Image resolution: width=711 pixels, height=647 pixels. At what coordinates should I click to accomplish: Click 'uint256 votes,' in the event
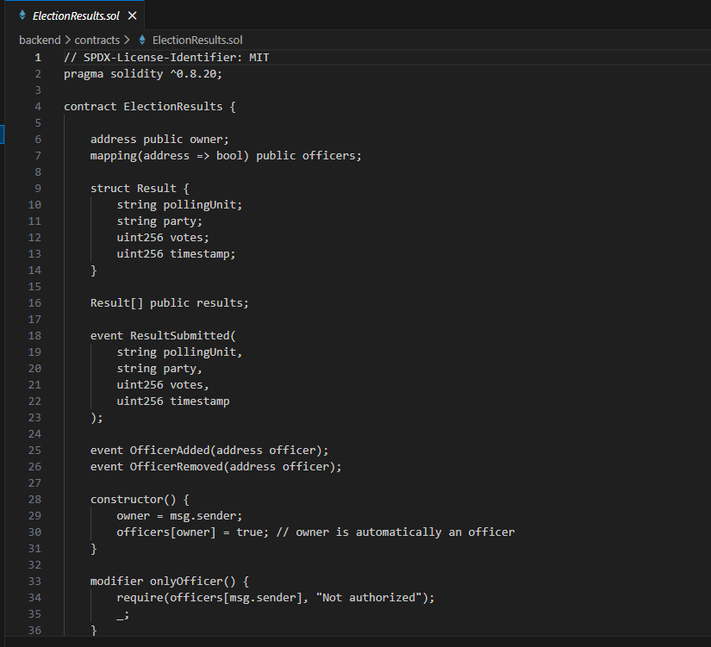pos(163,385)
